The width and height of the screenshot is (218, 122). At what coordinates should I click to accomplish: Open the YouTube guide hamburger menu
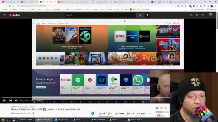[4, 15]
